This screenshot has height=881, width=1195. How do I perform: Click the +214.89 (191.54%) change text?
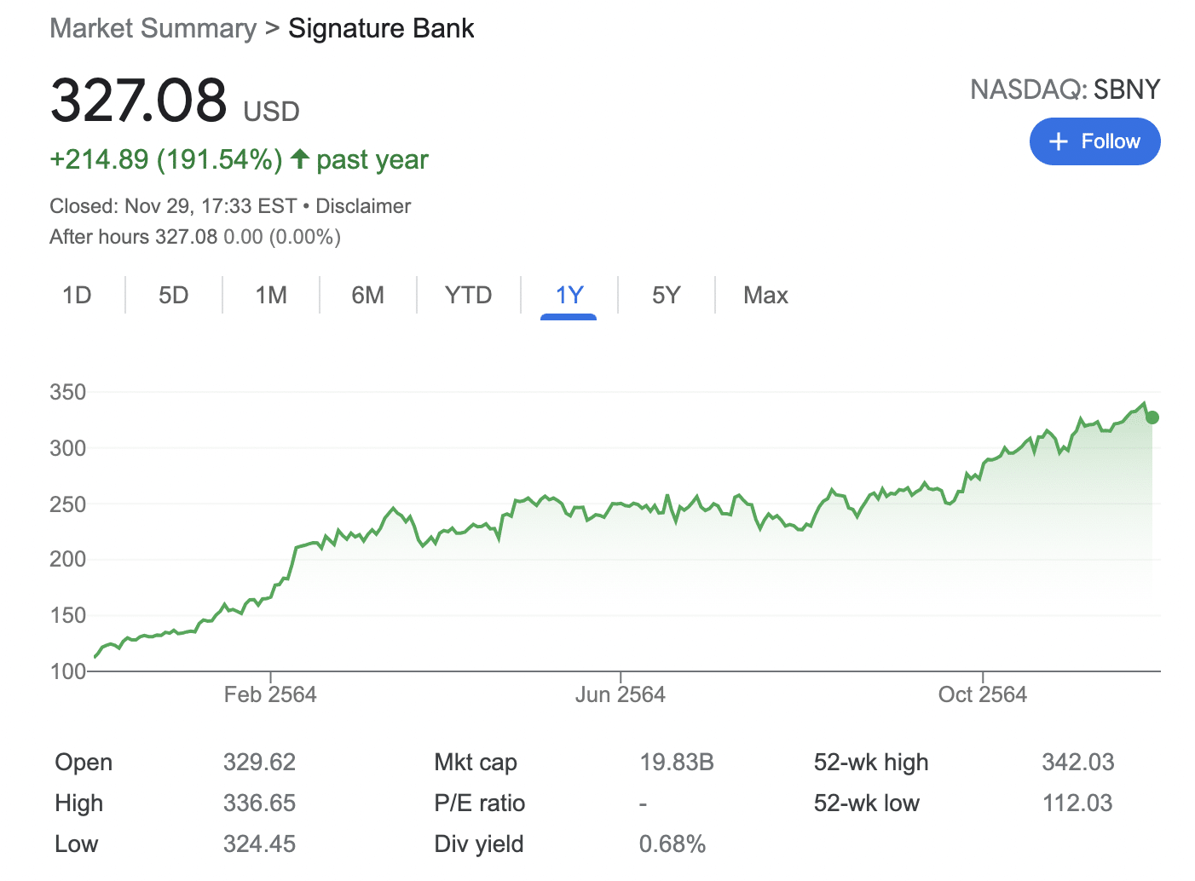[166, 159]
